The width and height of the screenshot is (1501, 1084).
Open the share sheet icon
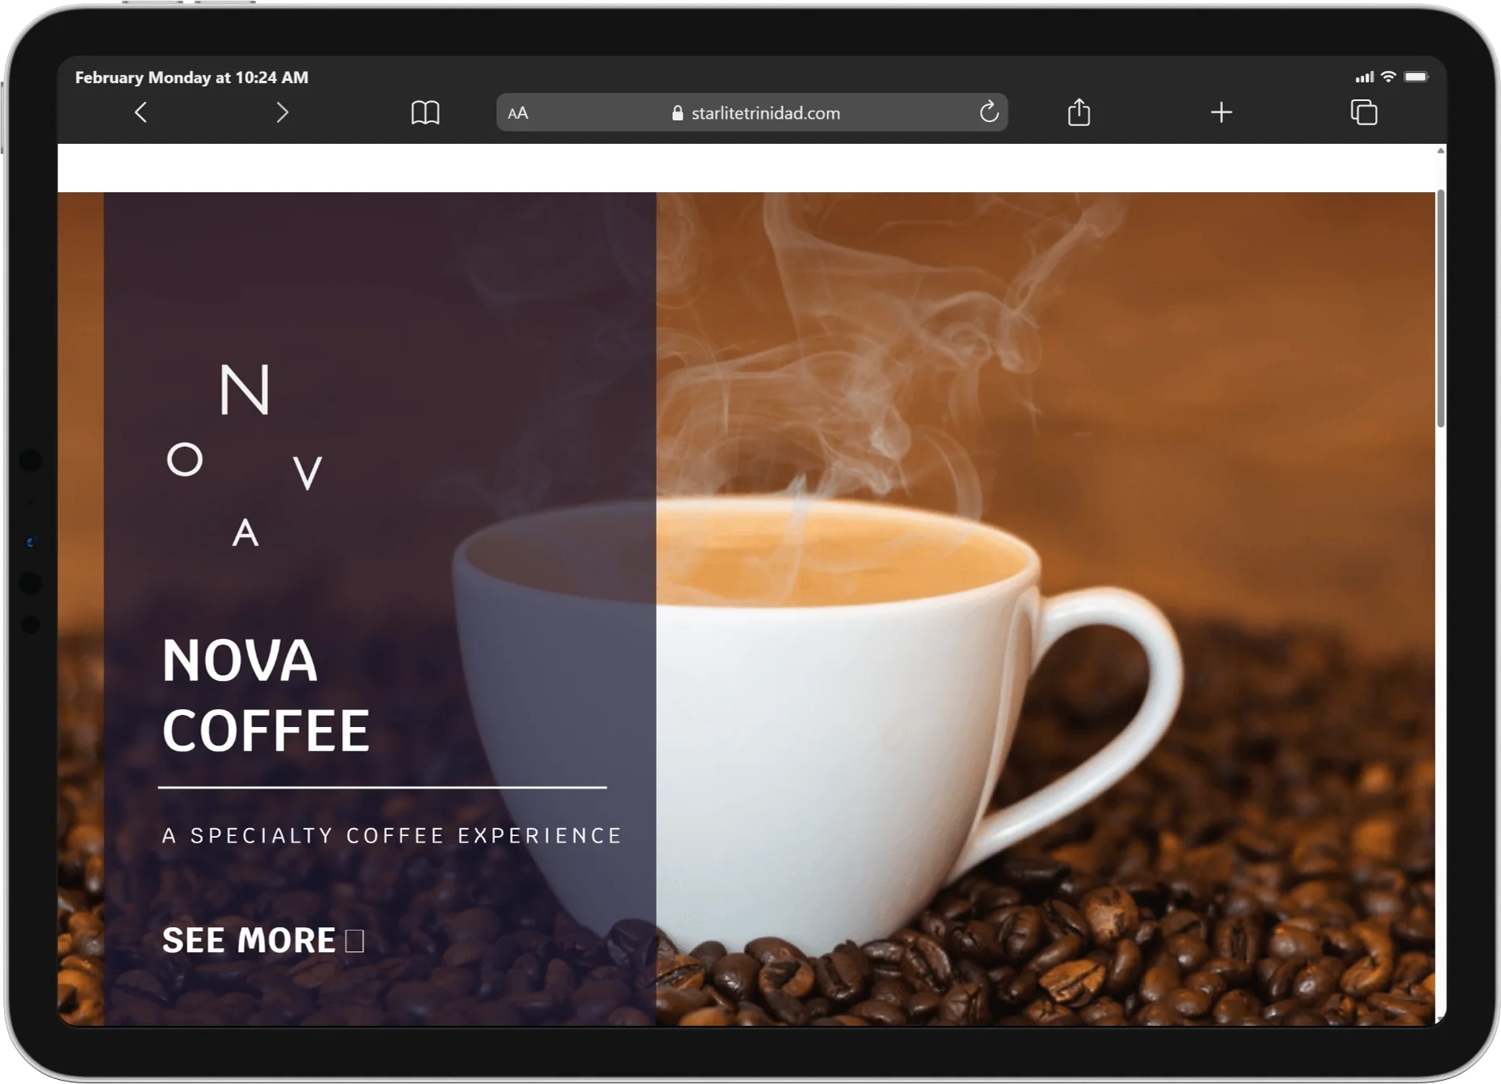point(1079,111)
